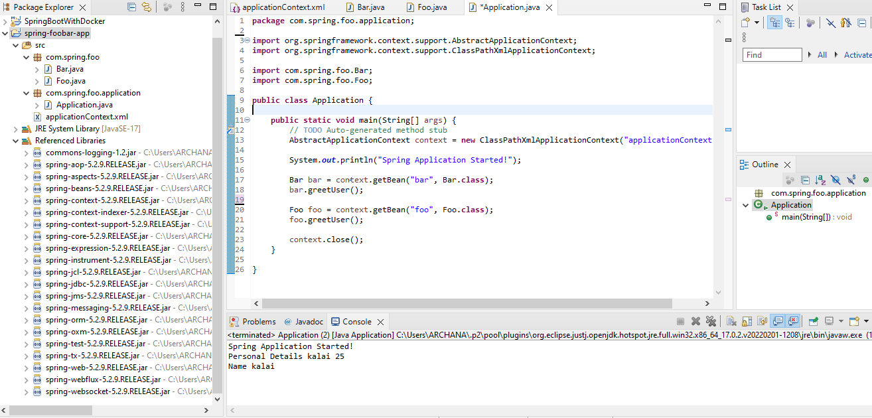Pin the Console view

point(813,321)
